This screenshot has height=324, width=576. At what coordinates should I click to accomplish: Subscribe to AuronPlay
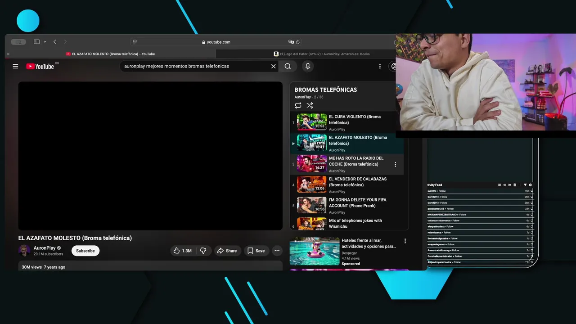[x=85, y=251]
